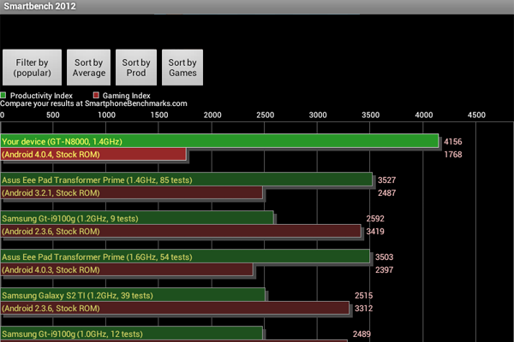The height and width of the screenshot is (342, 514).
Task: Click the 2487 score value
Action: pyautogui.click(x=387, y=192)
